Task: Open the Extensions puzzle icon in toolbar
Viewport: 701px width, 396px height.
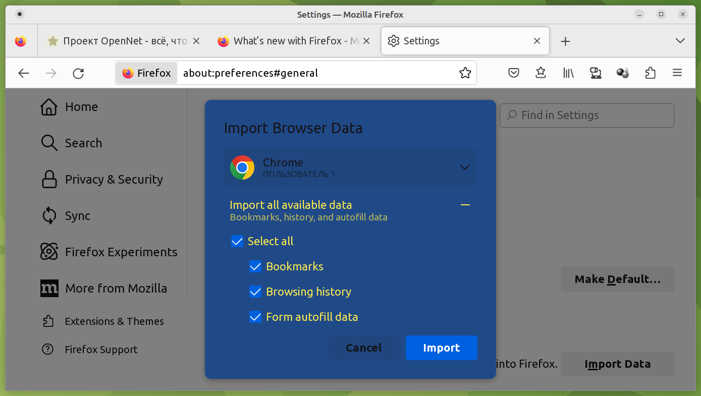Action: point(650,73)
